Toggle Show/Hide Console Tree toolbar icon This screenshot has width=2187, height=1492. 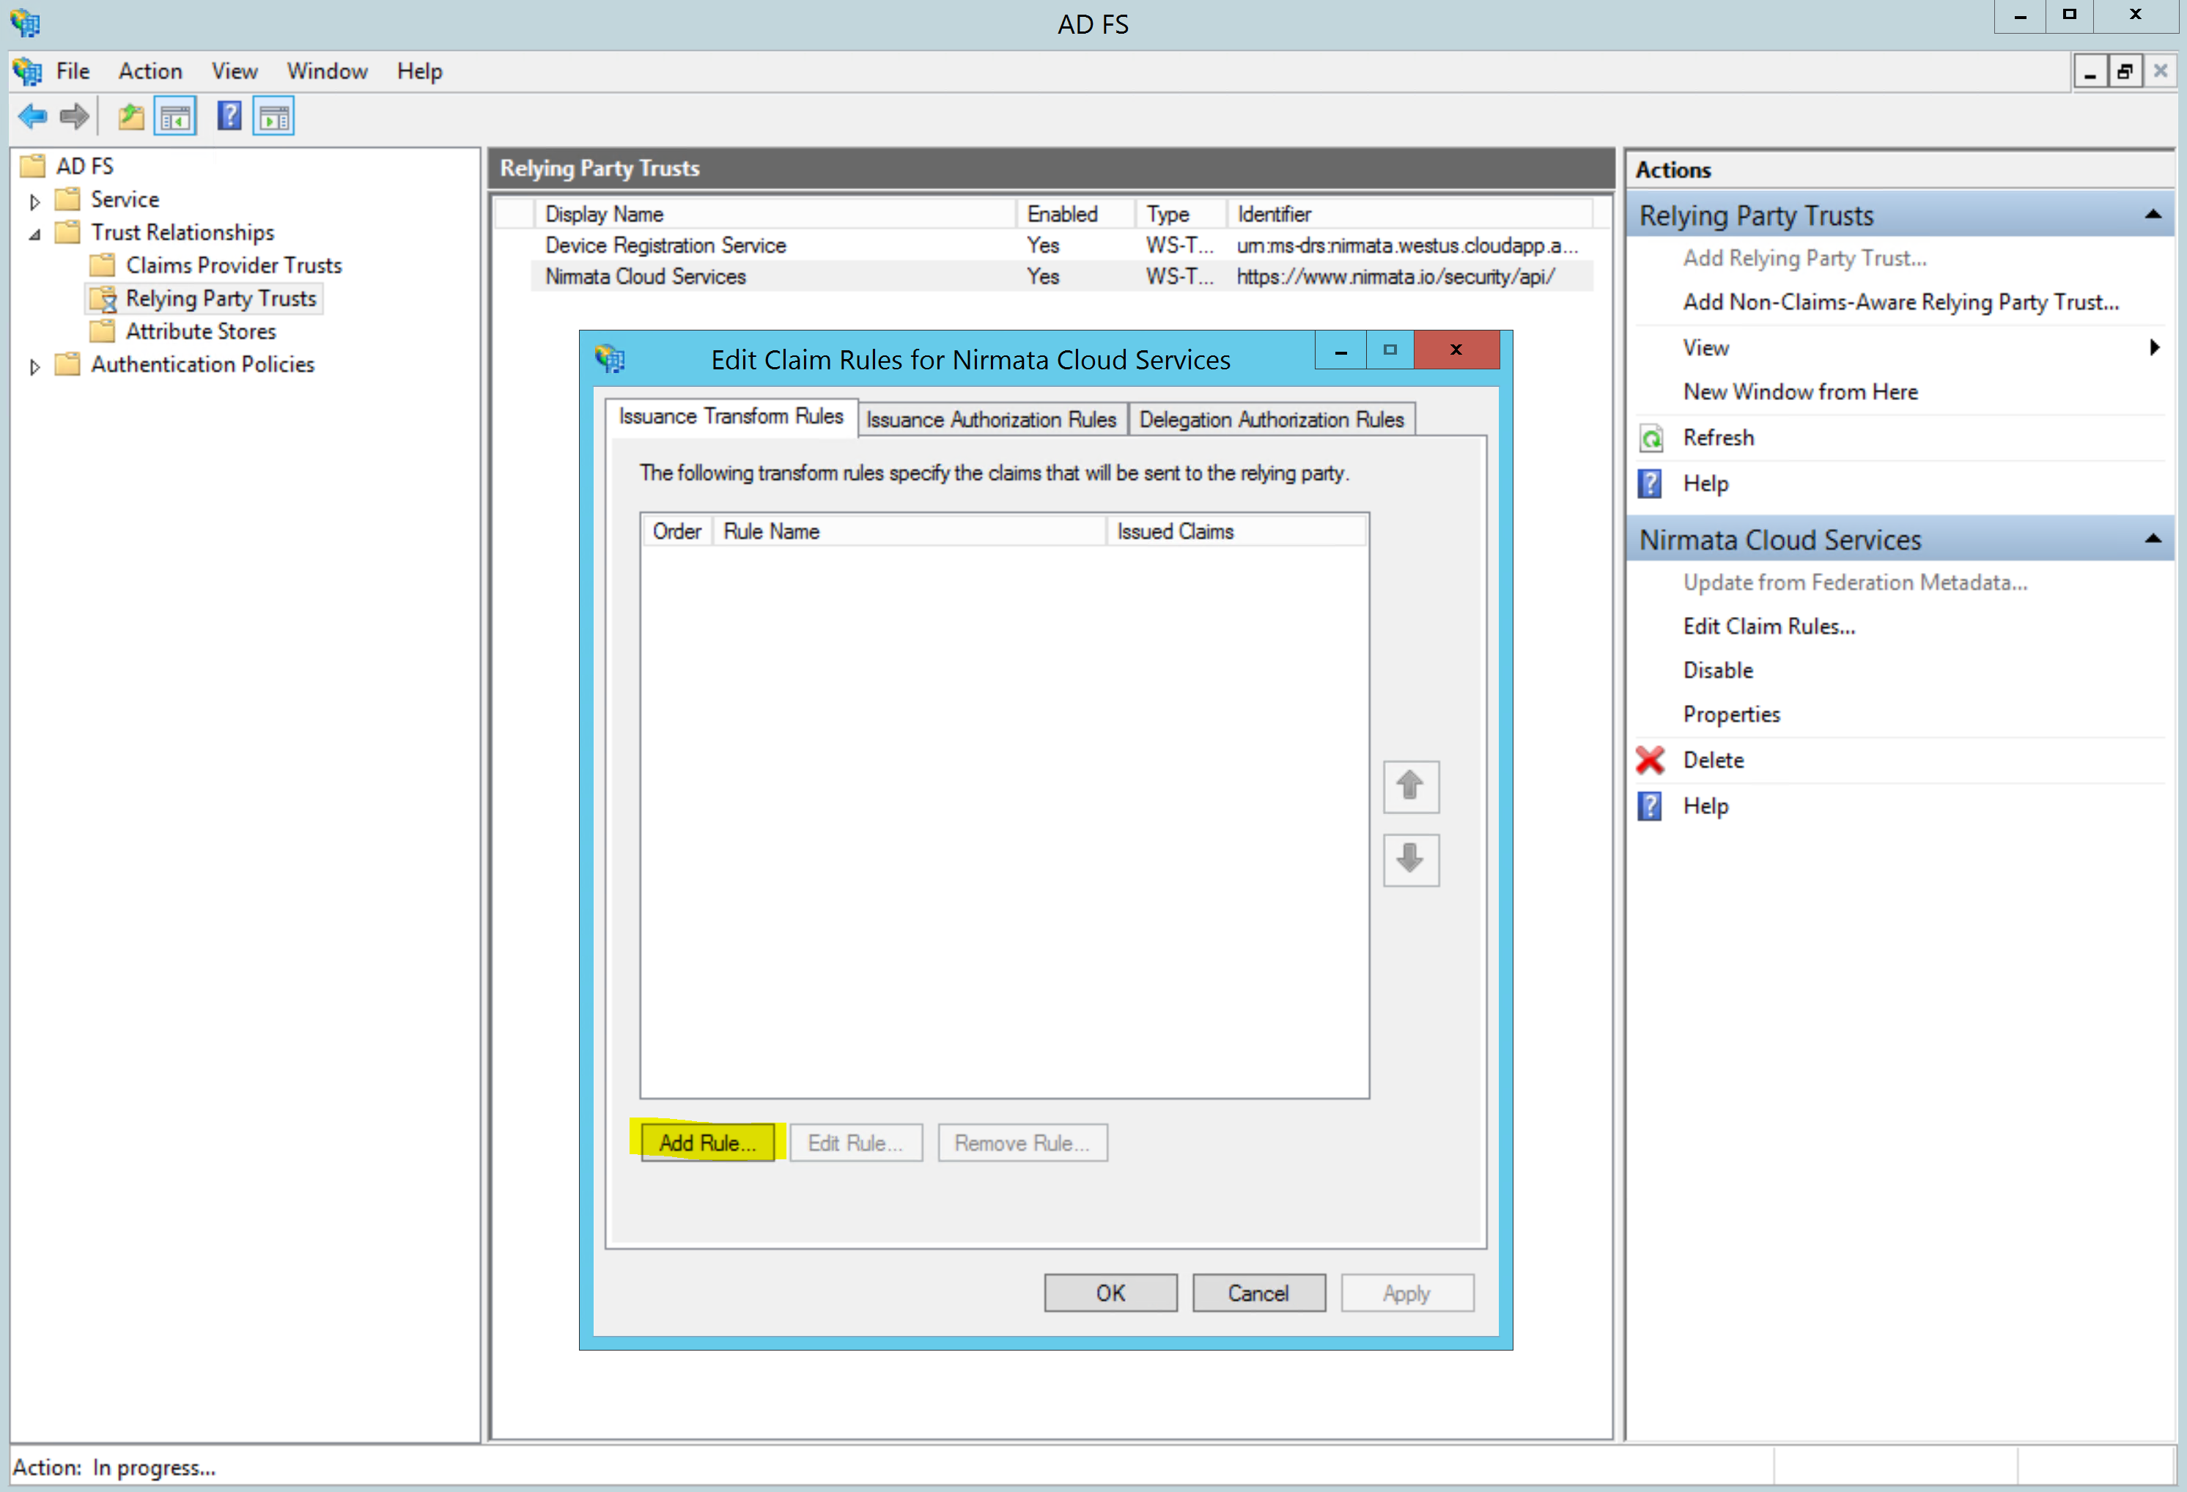pos(175,117)
